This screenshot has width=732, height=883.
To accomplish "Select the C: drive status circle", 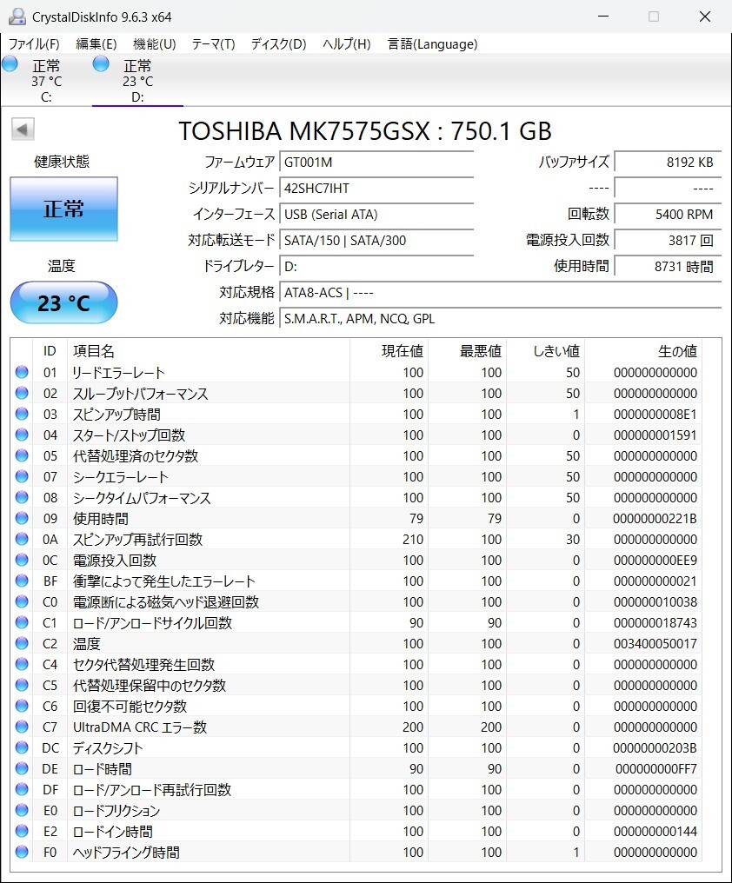I will pos(10,63).
